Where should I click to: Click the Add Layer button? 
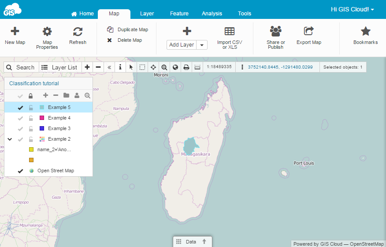click(182, 45)
